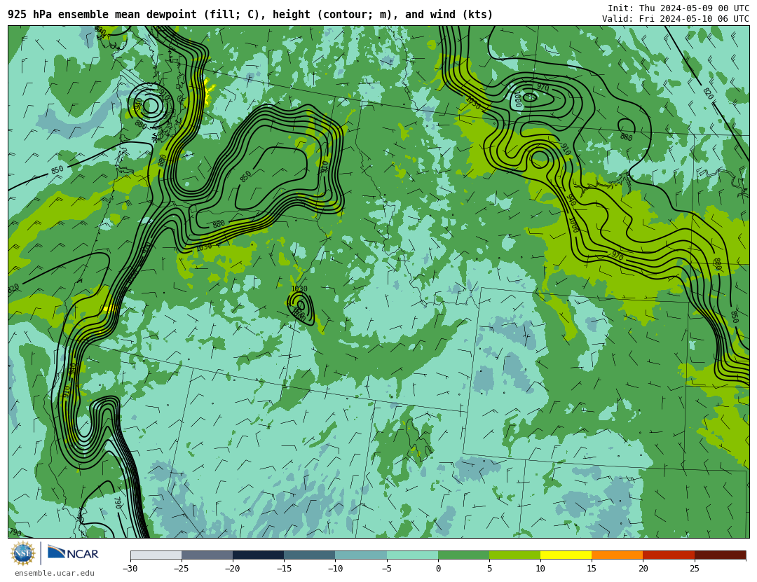Pick the dark teal -15 to -10 colorbar segment
Viewport: 757px width, 582px height.
click(310, 555)
